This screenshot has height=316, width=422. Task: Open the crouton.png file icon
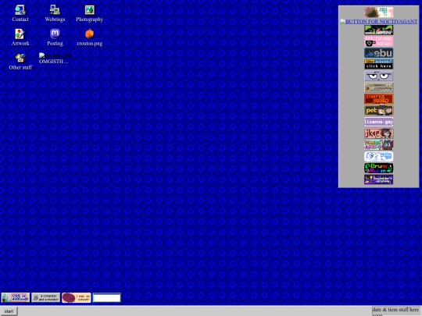(x=90, y=37)
